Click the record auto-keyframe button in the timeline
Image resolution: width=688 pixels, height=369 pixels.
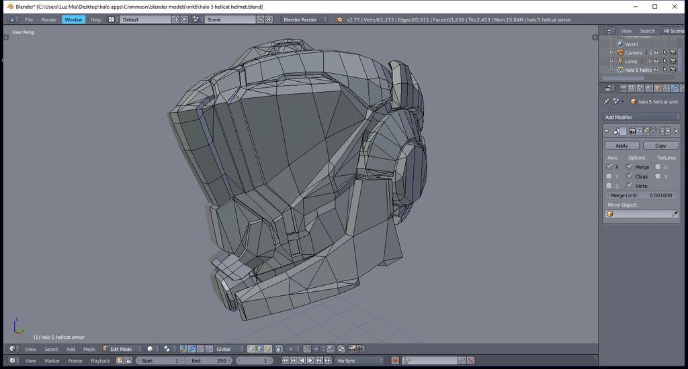pyautogui.click(x=395, y=361)
